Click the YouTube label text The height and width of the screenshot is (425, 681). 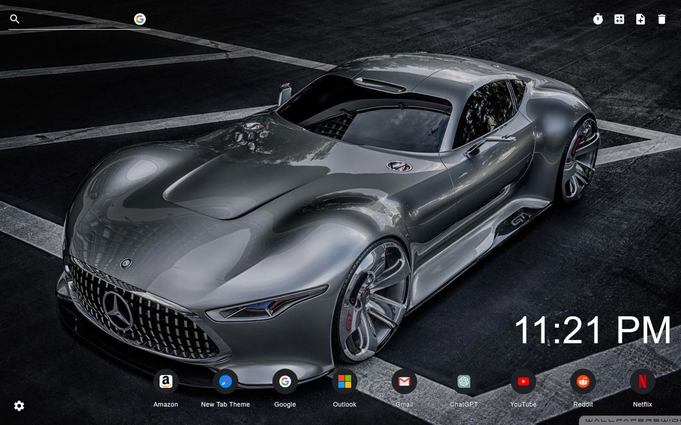[524, 404]
